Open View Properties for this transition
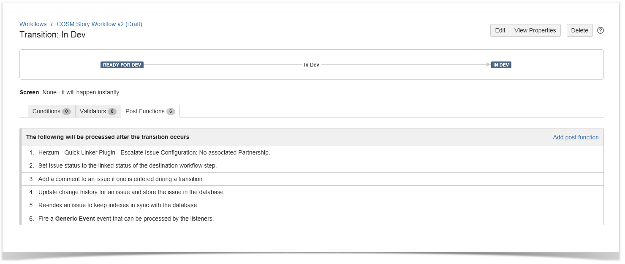Viewport: 625px width, 264px height. pyautogui.click(x=535, y=30)
